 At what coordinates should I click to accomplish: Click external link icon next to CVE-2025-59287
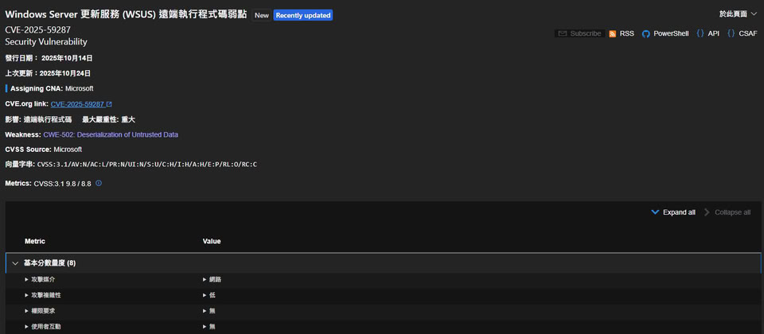pos(109,104)
